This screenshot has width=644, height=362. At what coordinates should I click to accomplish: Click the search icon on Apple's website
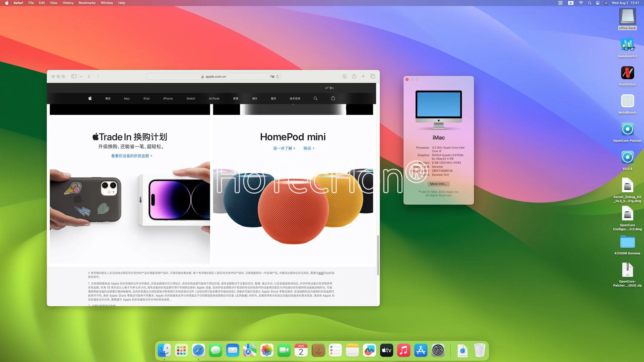coord(316,98)
